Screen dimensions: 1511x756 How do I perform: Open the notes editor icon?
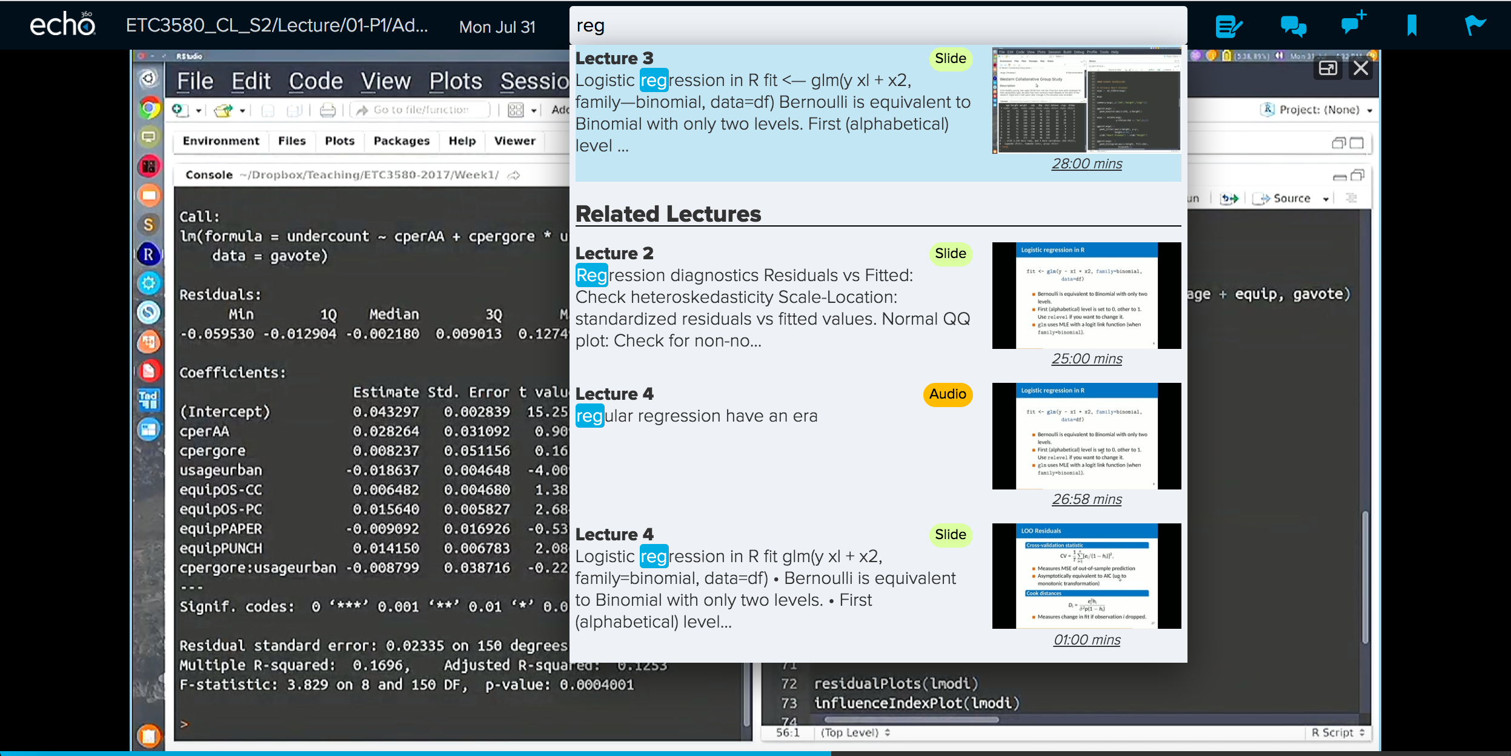click(1229, 26)
